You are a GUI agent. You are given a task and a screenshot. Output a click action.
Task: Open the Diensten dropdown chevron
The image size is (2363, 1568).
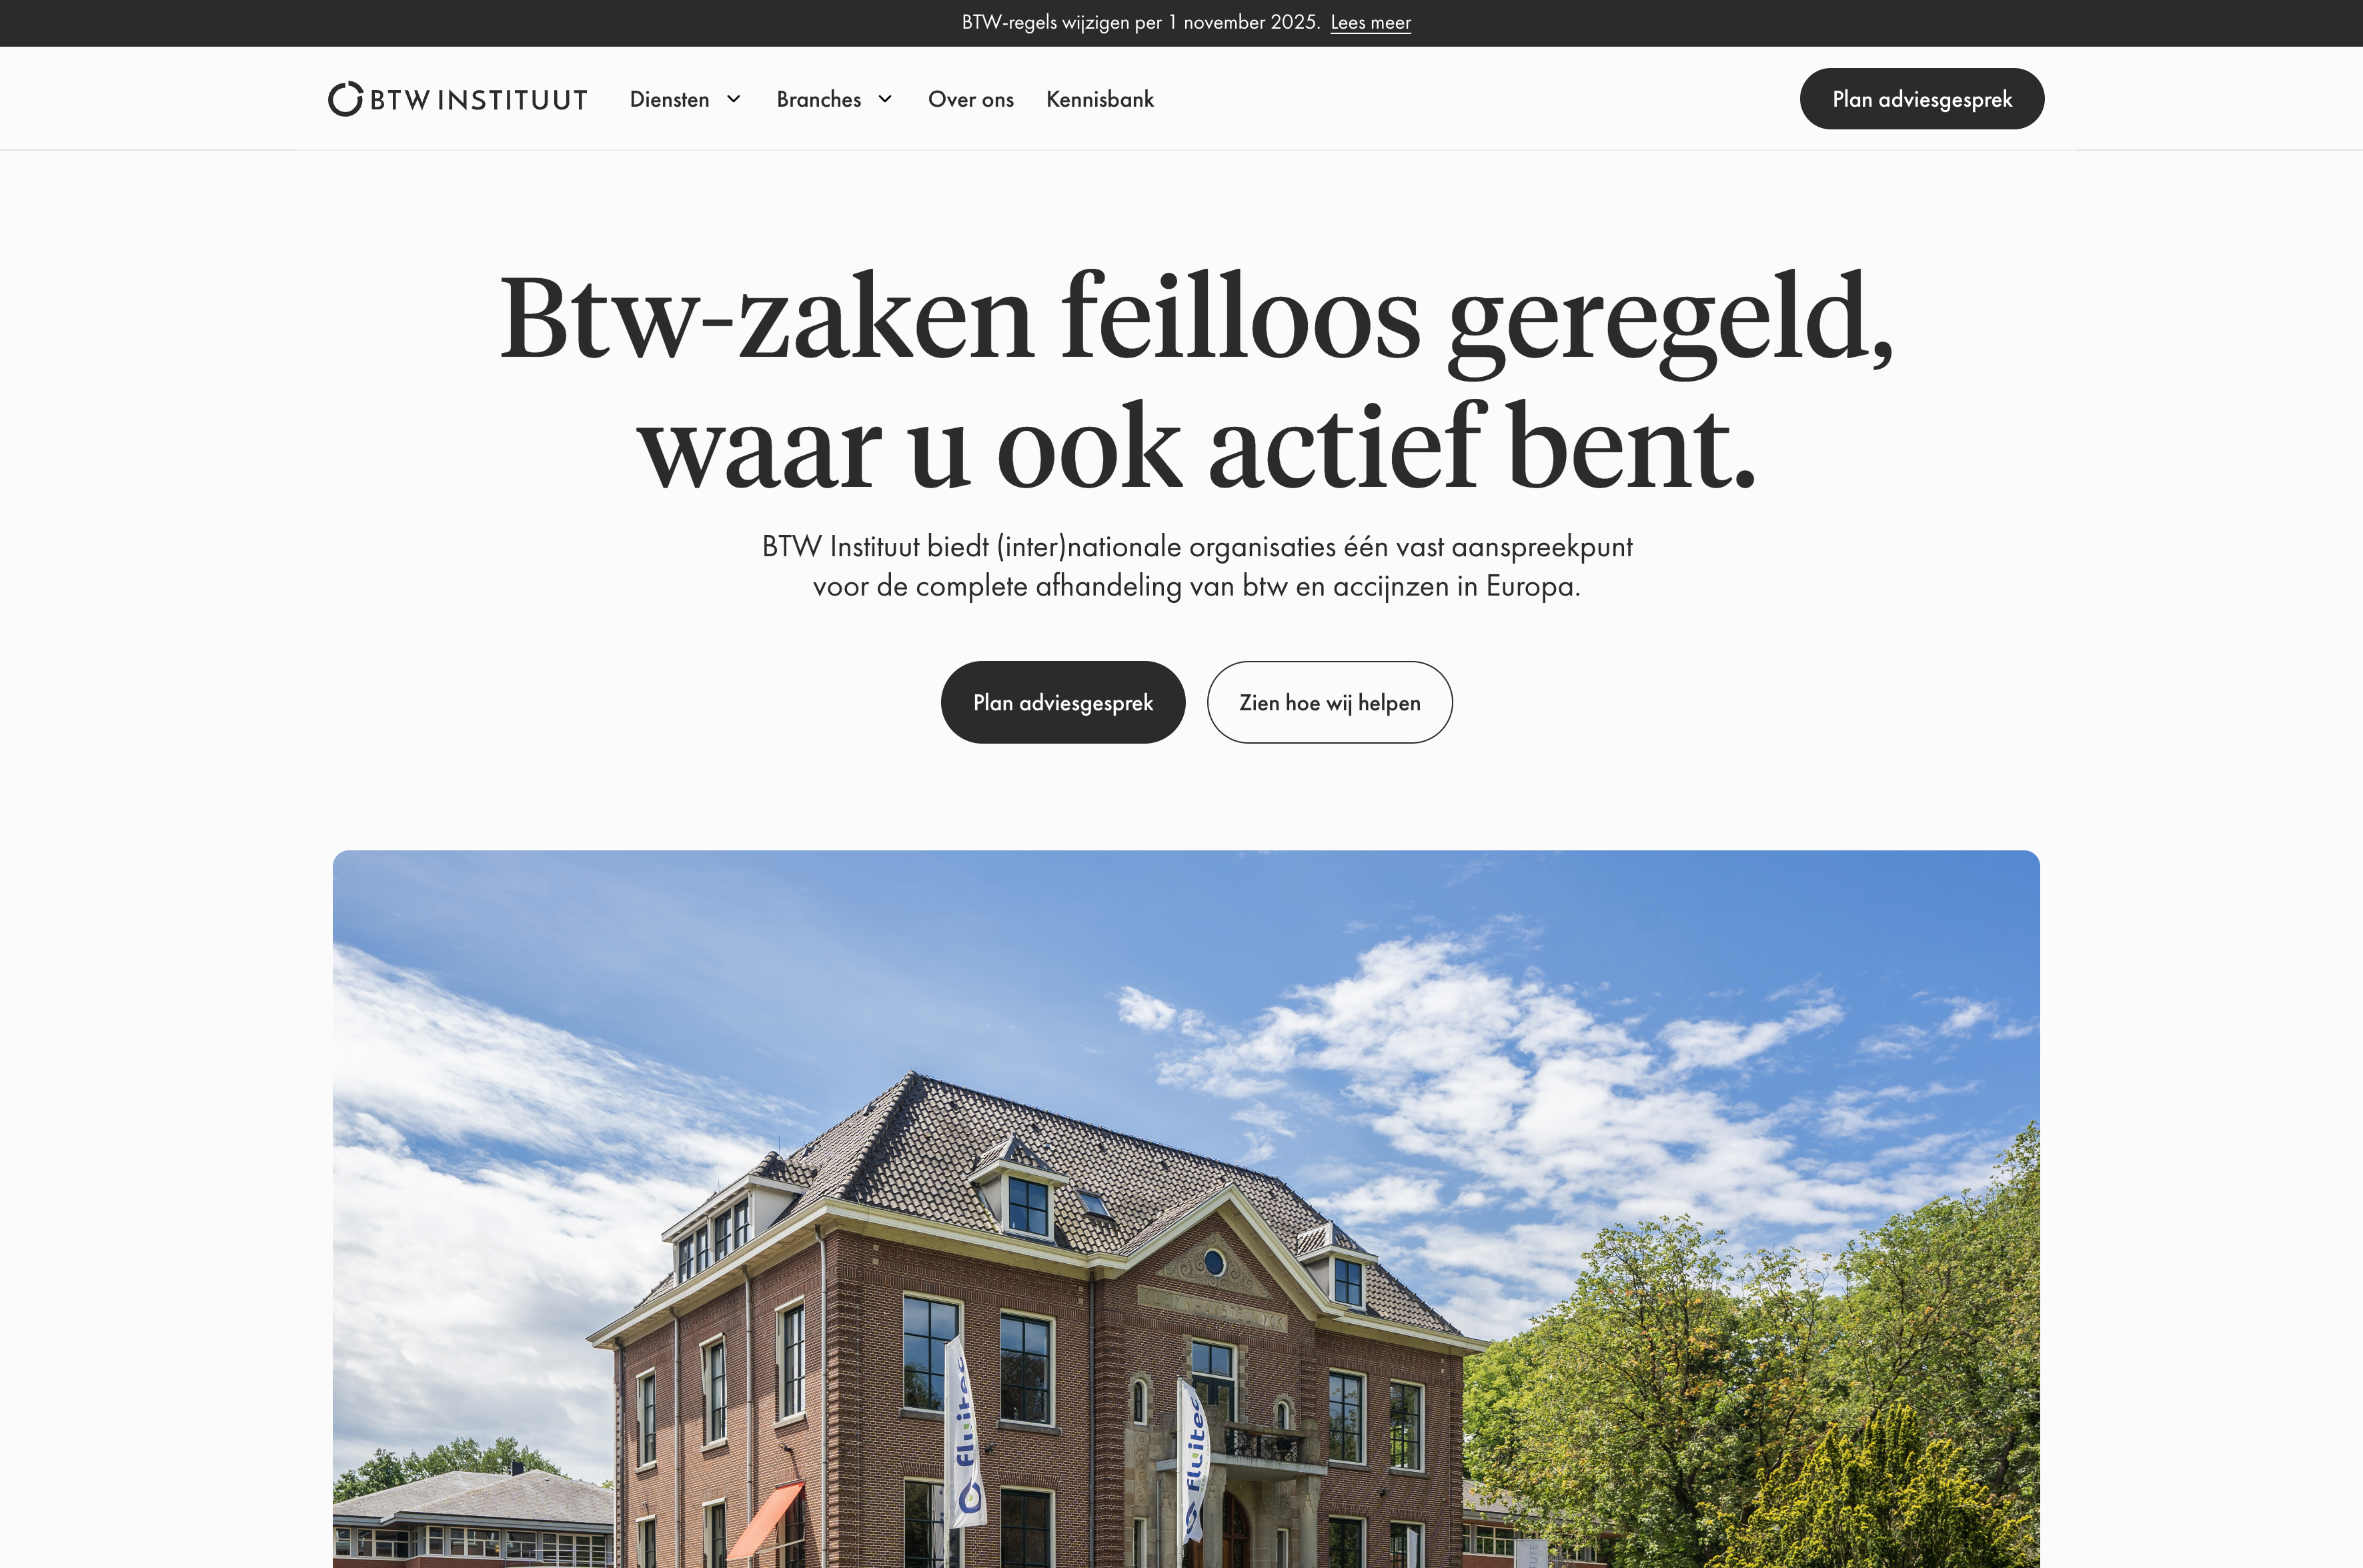[734, 99]
